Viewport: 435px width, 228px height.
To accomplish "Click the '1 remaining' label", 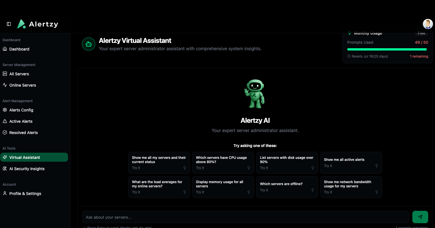I will pyautogui.click(x=419, y=56).
